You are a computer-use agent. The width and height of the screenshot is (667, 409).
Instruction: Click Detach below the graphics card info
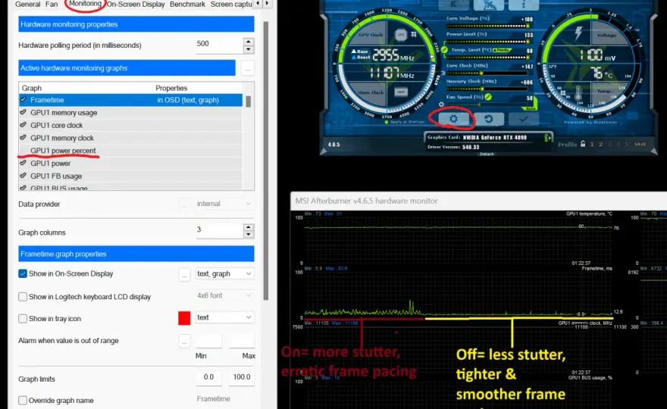tap(487, 154)
